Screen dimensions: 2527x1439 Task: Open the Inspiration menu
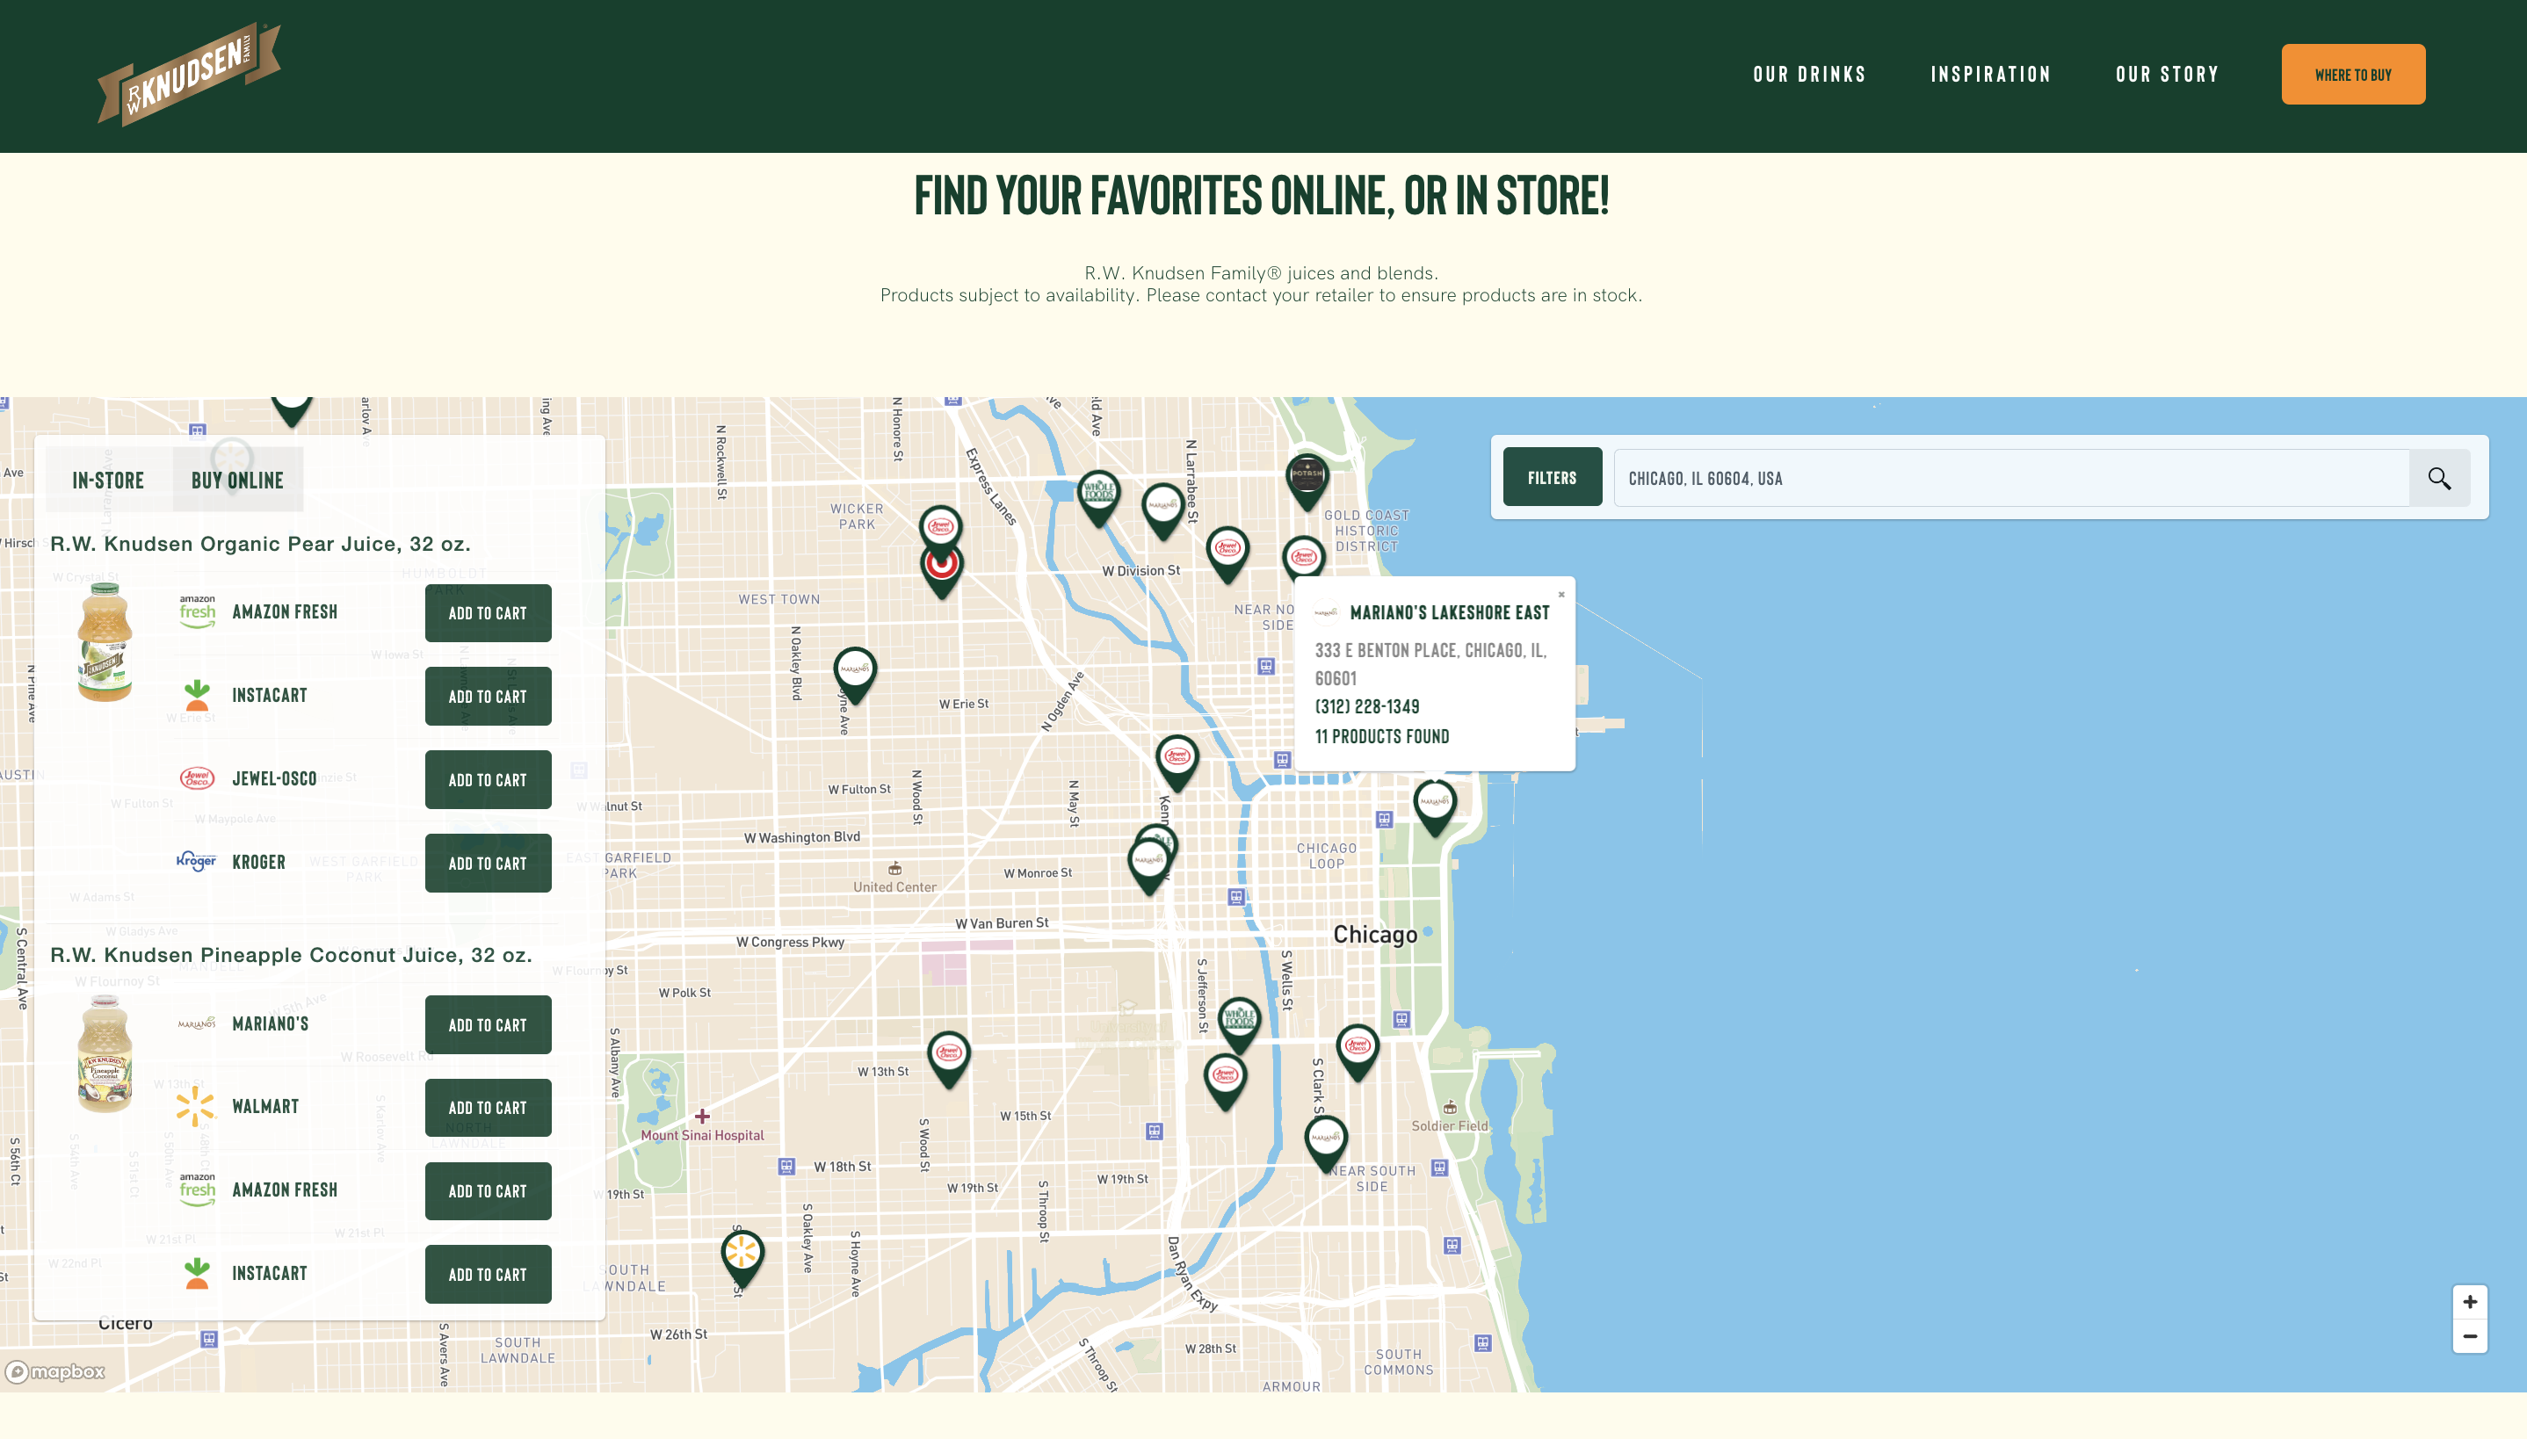[x=1990, y=76]
